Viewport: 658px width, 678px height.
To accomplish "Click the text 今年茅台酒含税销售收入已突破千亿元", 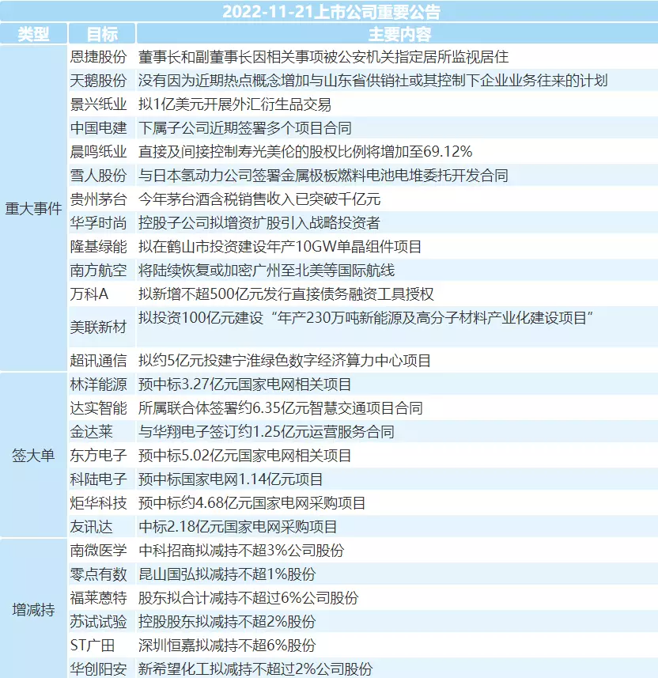I will 259,199.
